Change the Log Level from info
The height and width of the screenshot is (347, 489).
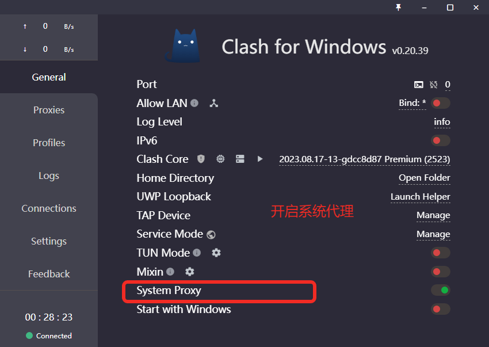point(442,121)
